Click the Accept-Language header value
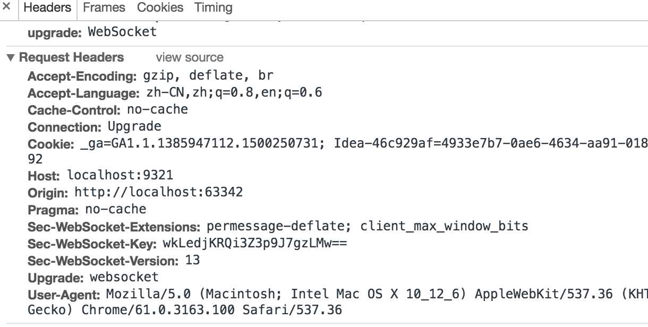The height and width of the screenshot is (327, 648). pyautogui.click(x=234, y=93)
